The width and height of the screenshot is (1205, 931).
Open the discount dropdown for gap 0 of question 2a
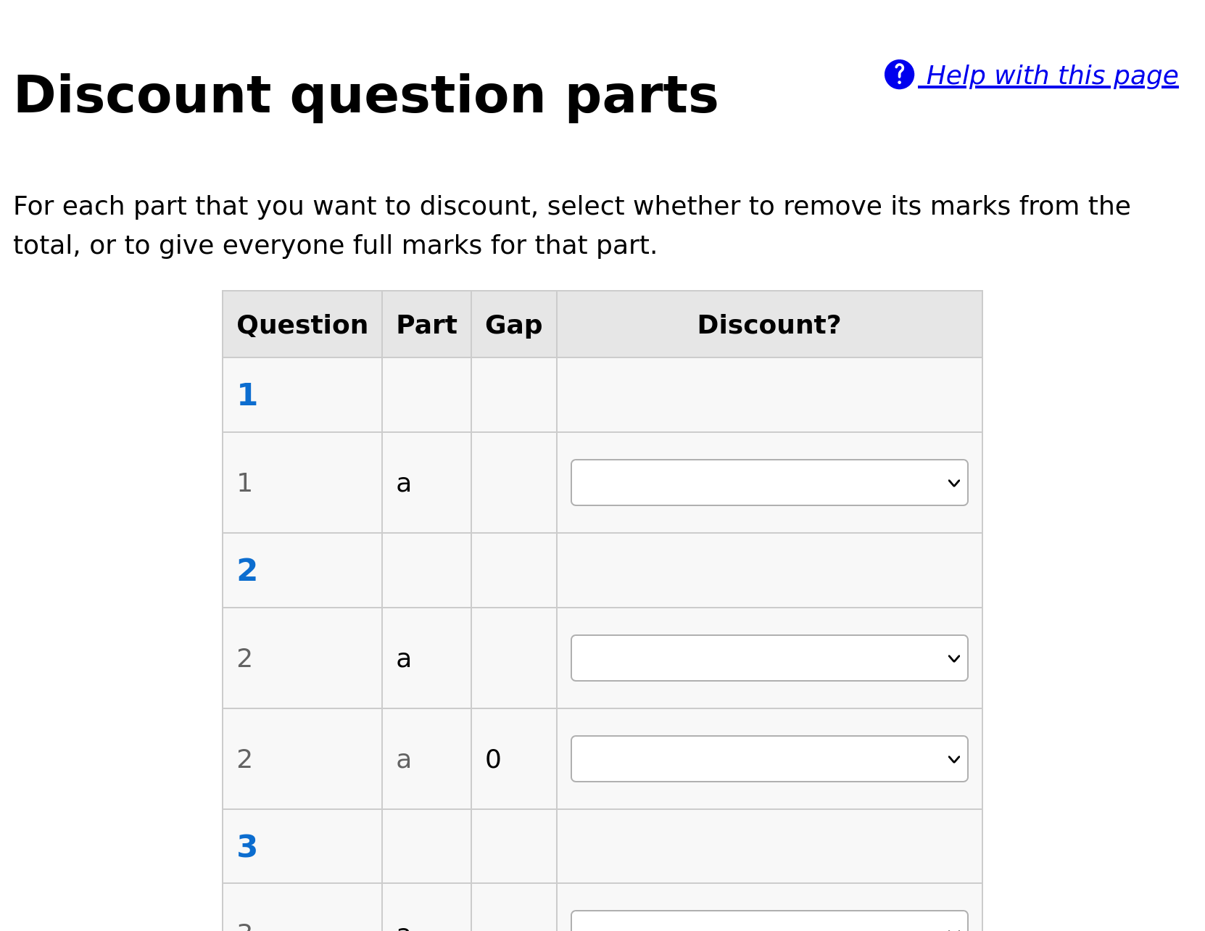point(769,758)
